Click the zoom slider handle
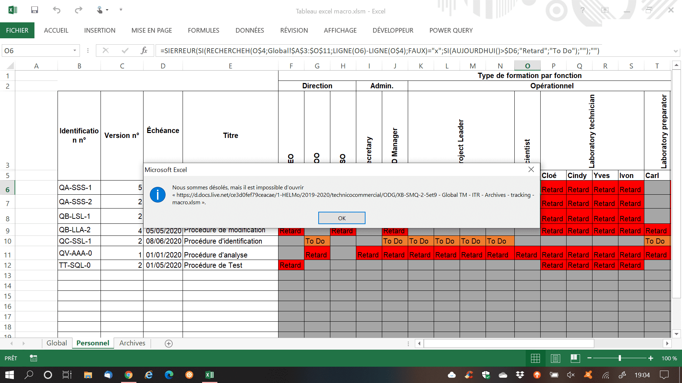This screenshot has height=383, width=682. coord(619,359)
